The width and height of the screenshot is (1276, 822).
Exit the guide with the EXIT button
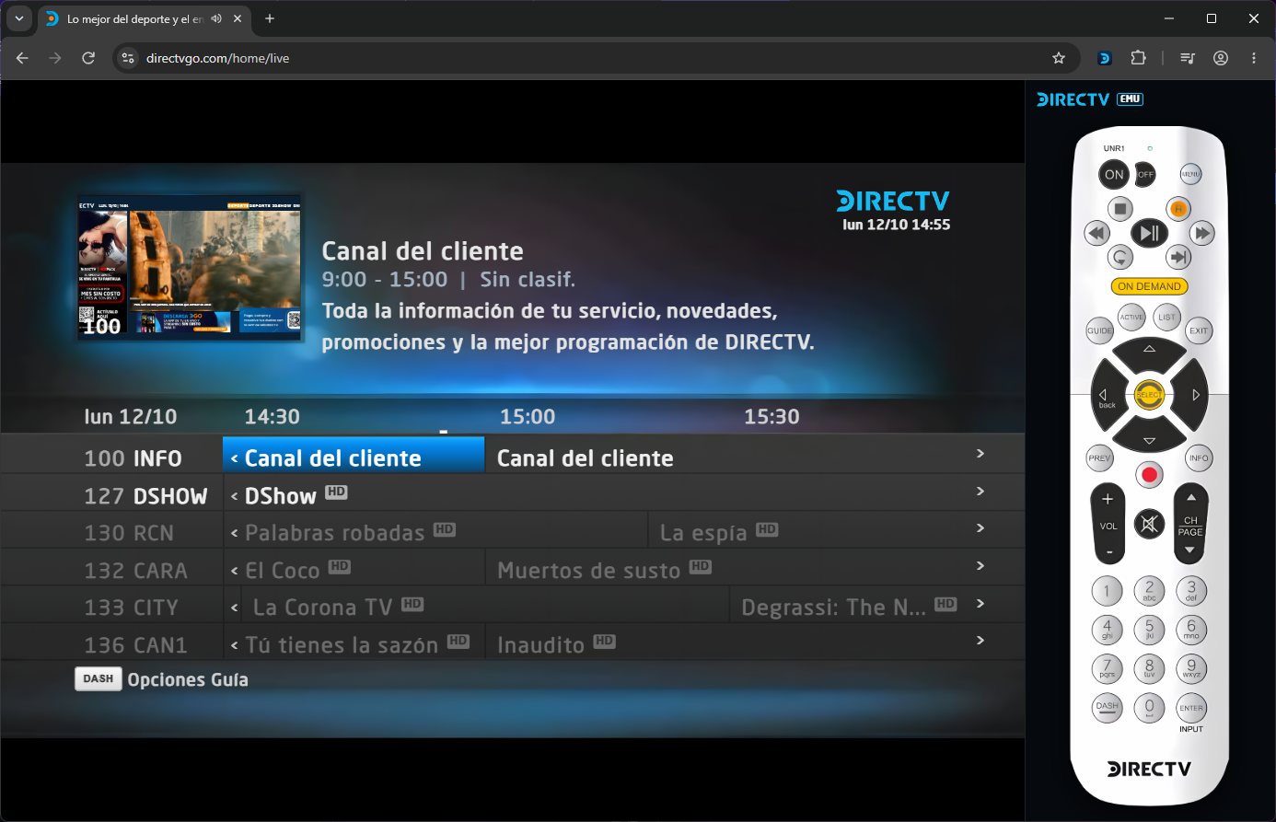coord(1199,330)
